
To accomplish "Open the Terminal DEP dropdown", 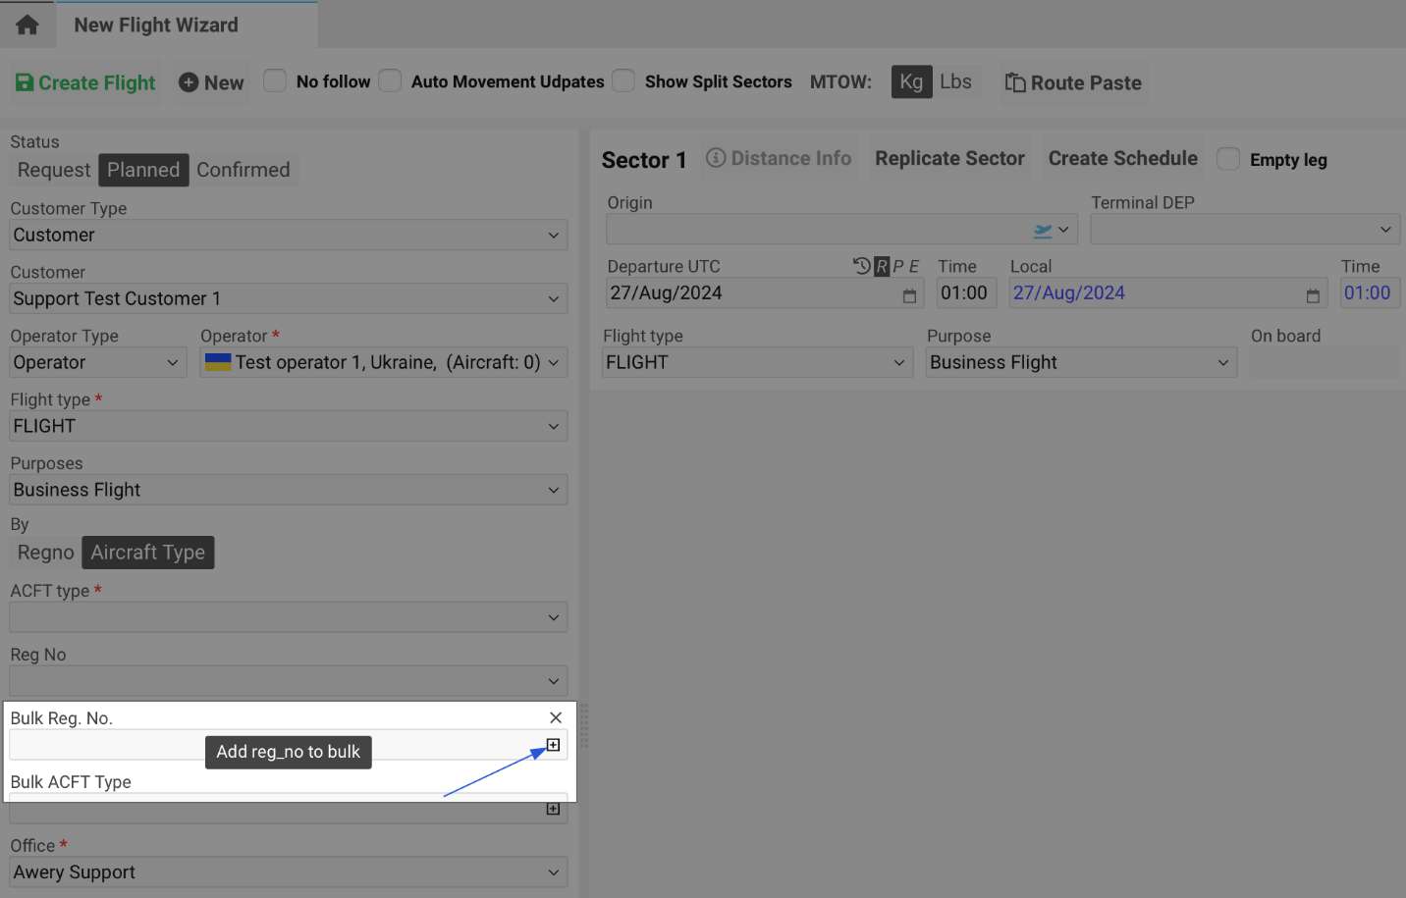I will point(1245,229).
